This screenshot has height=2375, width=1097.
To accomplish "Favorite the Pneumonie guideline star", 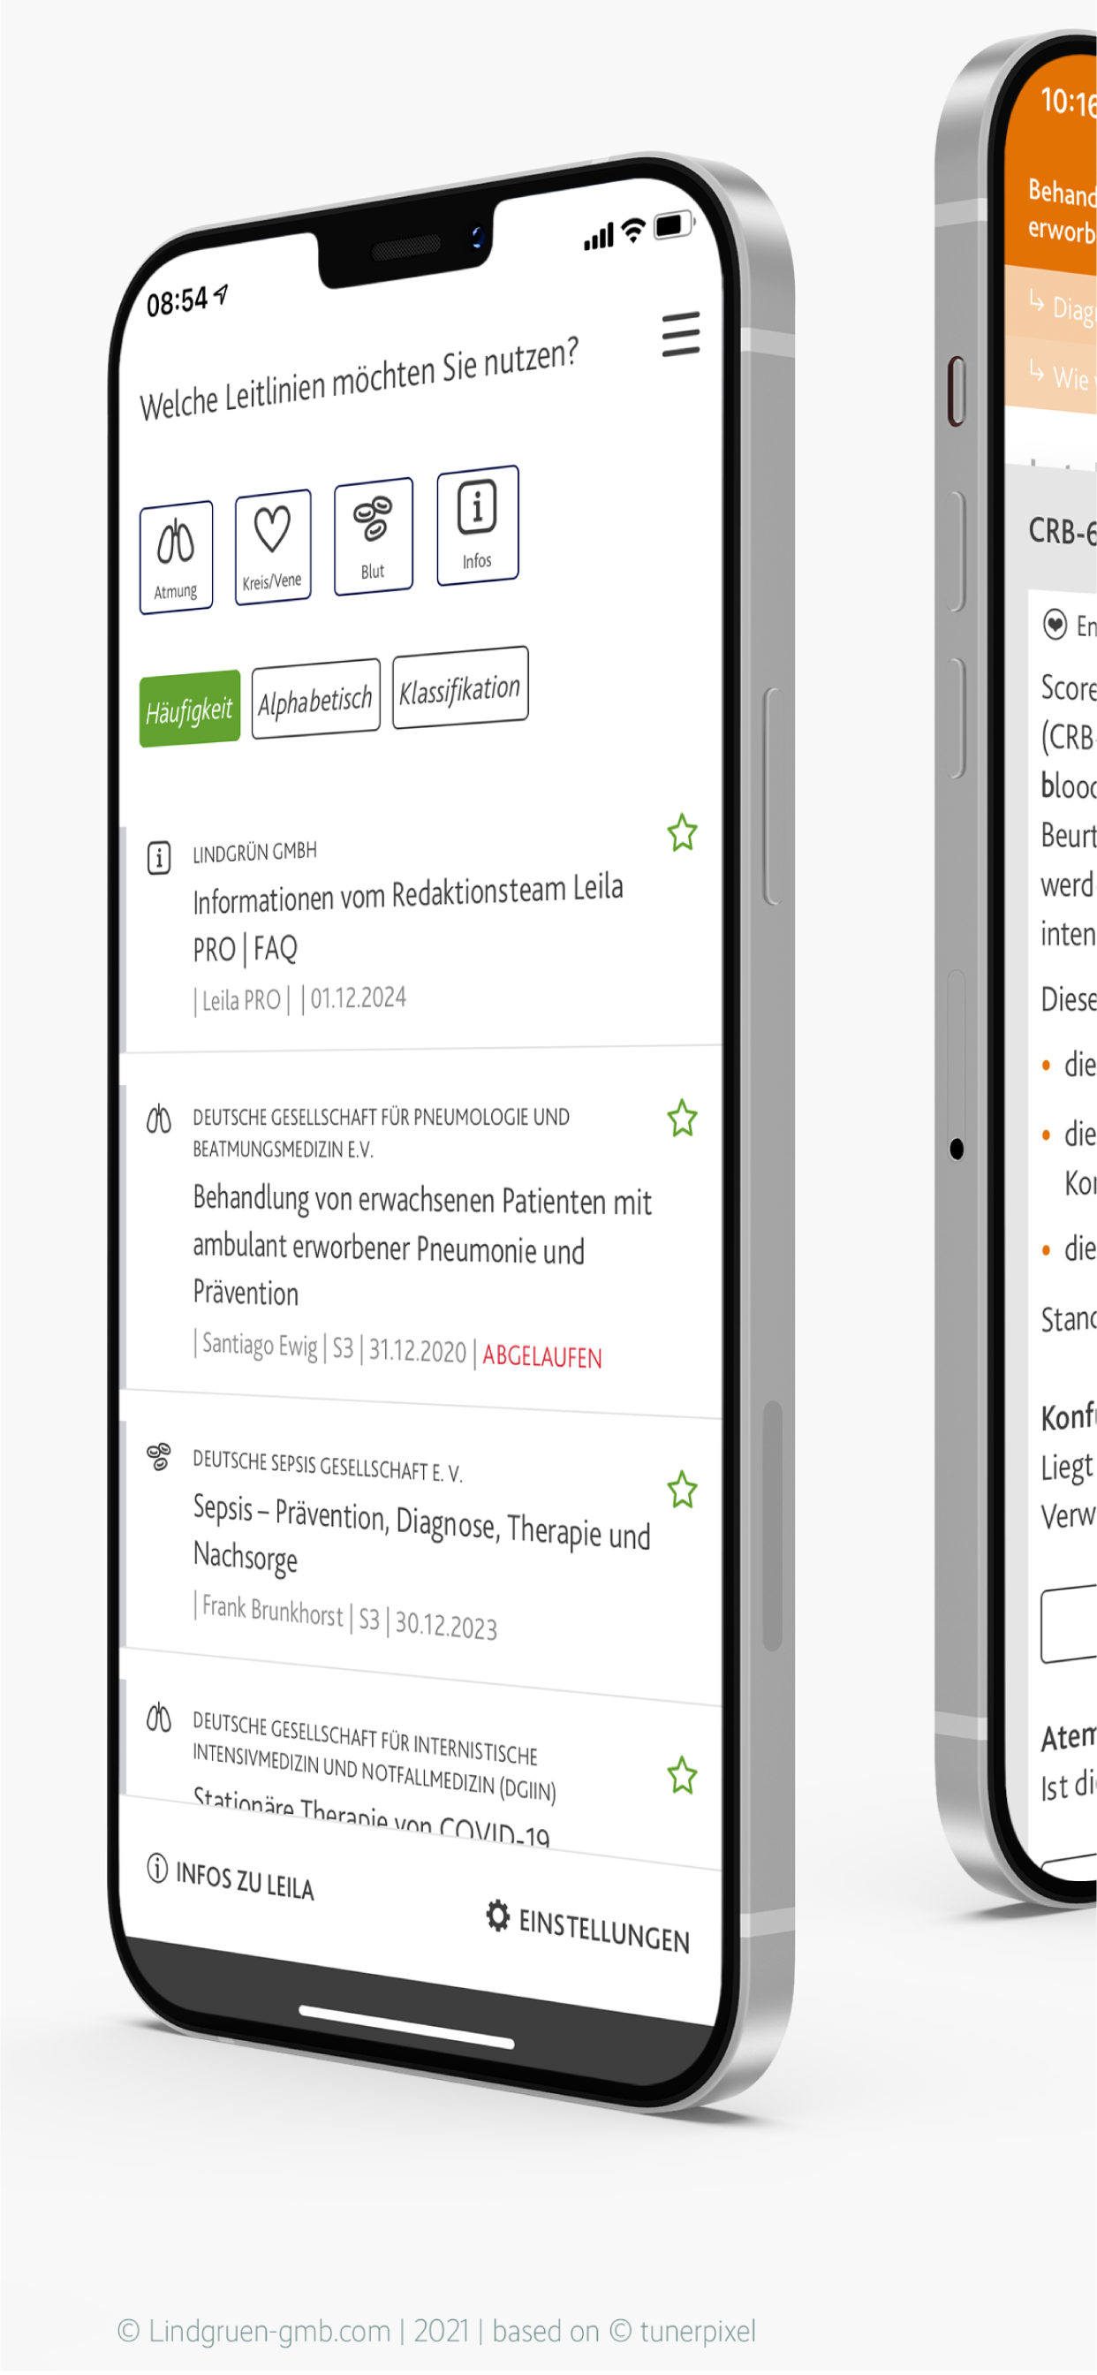I will (x=682, y=1119).
